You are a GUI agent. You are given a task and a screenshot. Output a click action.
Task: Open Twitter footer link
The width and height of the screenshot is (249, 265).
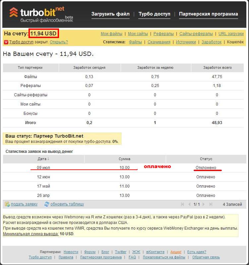pyautogui.click(x=121, y=252)
